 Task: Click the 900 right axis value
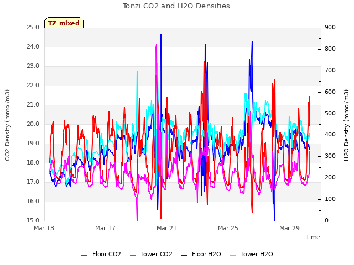click(x=330, y=27)
